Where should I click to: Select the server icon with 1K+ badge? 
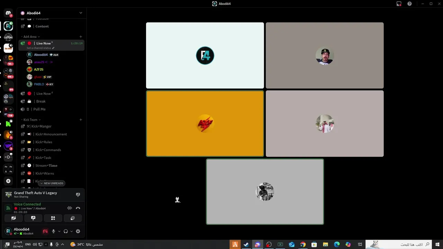pyautogui.click(x=8, y=59)
